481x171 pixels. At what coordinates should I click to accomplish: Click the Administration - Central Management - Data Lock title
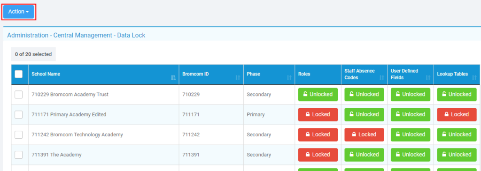(x=77, y=36)
